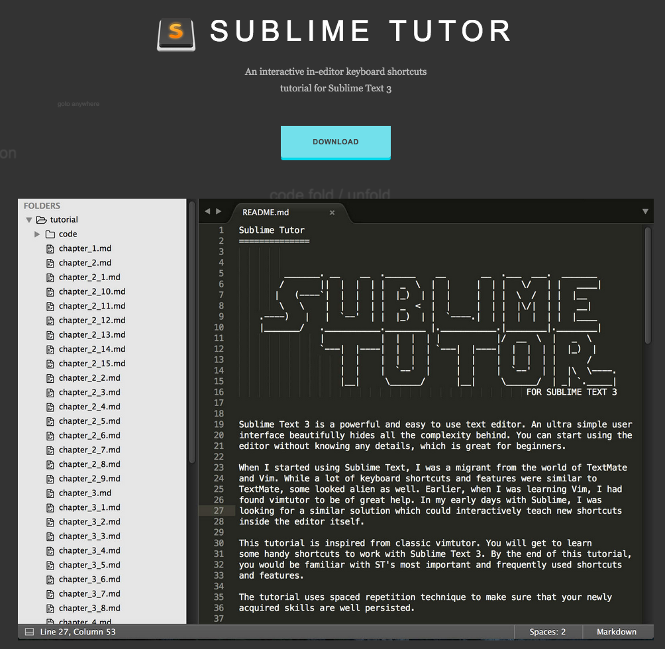Click line number 19 in gutter
This screenshot has width=665, height=649.
(x=219, y=424)
